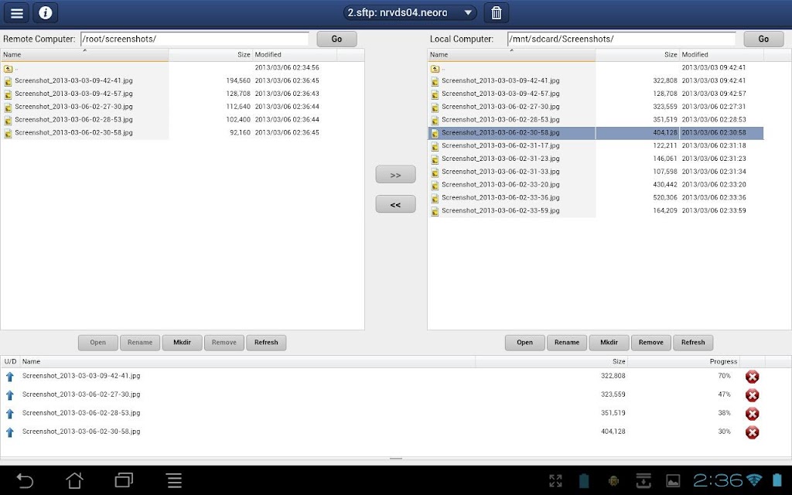Click Go for Remote Computer path

[x=337, y=39]
